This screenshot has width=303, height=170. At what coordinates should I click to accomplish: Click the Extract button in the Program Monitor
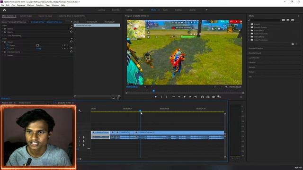tap(208, 97)
